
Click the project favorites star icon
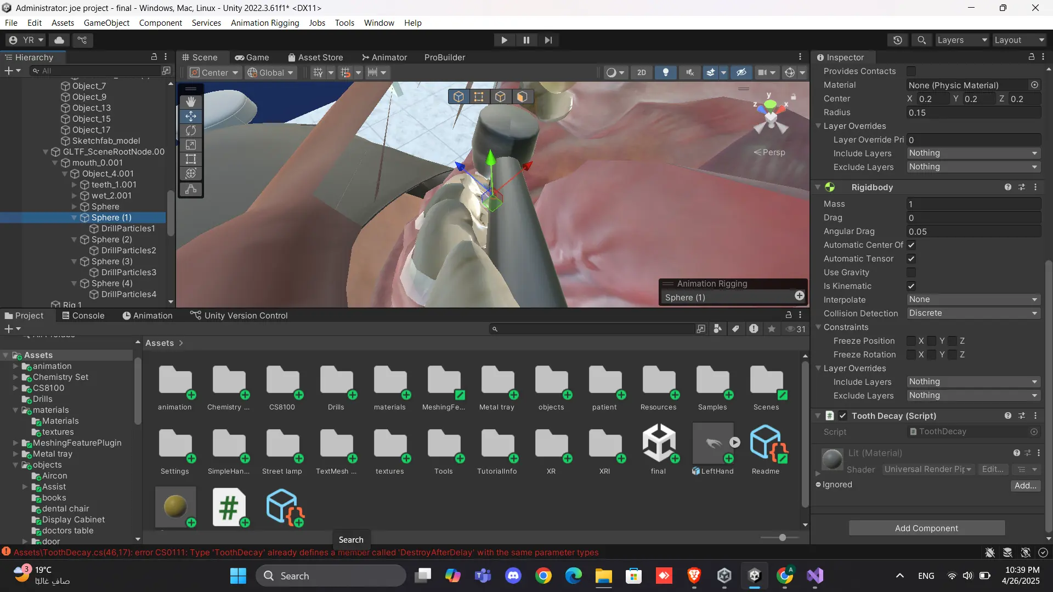coord(772,329)
